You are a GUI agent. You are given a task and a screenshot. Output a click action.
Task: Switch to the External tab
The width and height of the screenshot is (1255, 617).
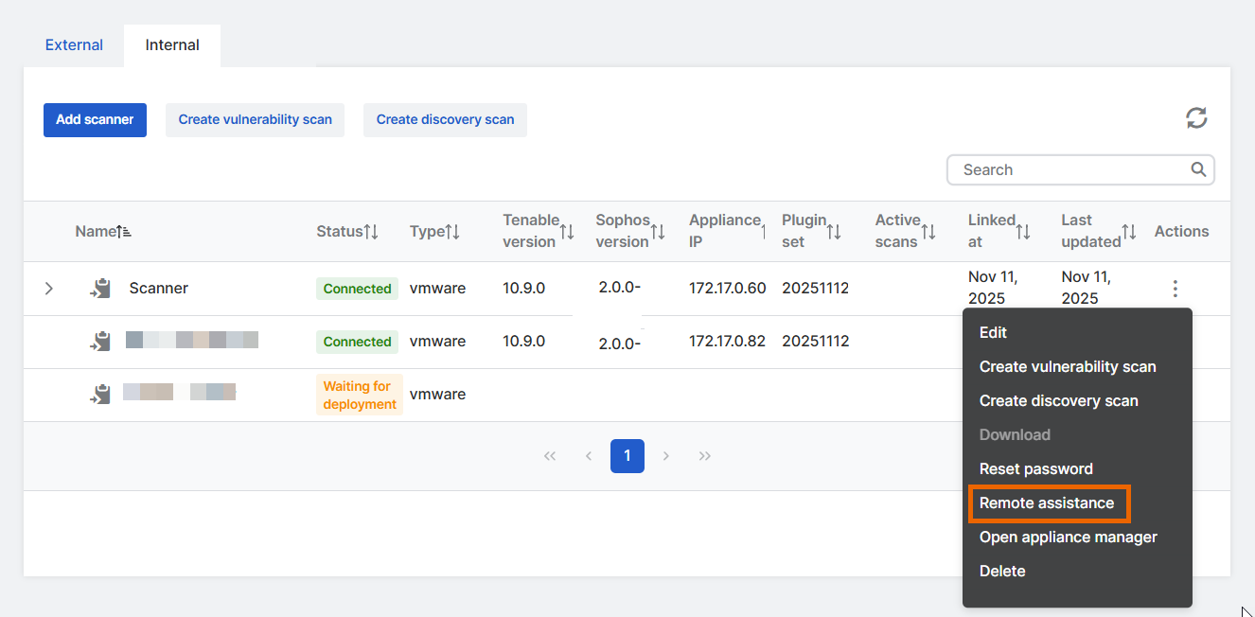[x=73, y=44]
